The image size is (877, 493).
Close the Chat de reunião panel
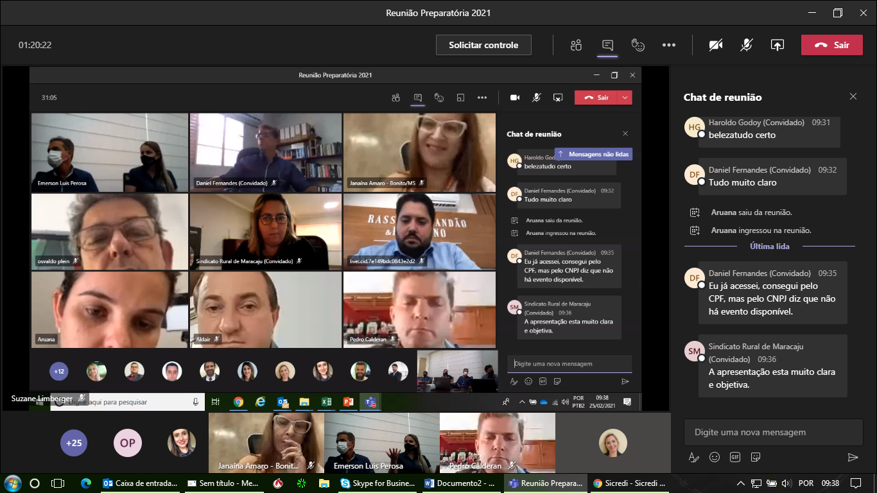click(853, 97)
